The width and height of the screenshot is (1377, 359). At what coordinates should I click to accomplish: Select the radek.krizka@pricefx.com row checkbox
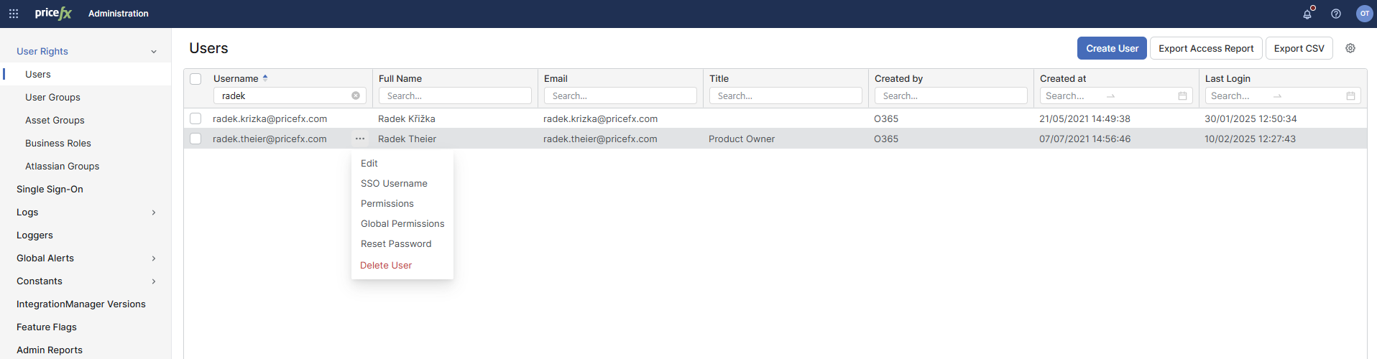195,118
